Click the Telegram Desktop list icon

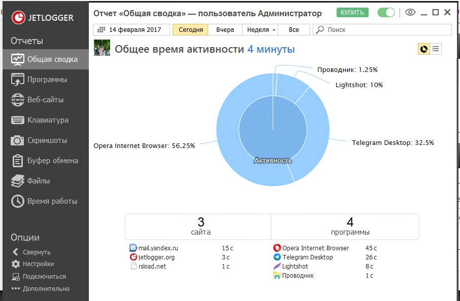pos(277,257)
